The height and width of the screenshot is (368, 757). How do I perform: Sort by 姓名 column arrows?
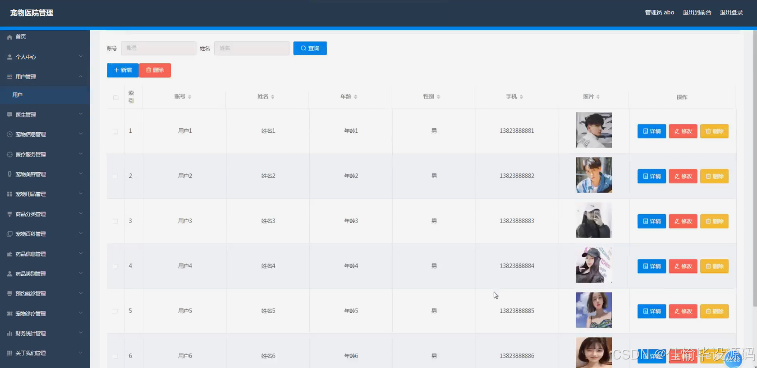pos(273,97)
